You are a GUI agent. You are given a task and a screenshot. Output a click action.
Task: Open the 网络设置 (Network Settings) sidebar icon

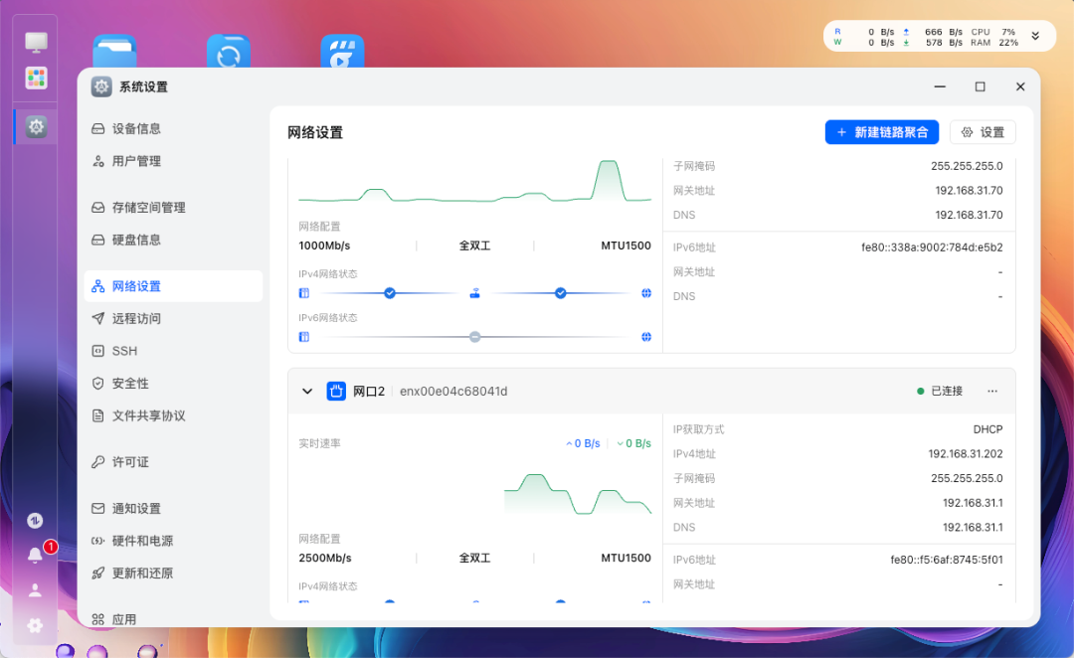point(149,286)
